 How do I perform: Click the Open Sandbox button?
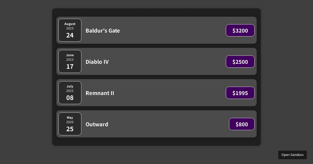pos(292,155)
